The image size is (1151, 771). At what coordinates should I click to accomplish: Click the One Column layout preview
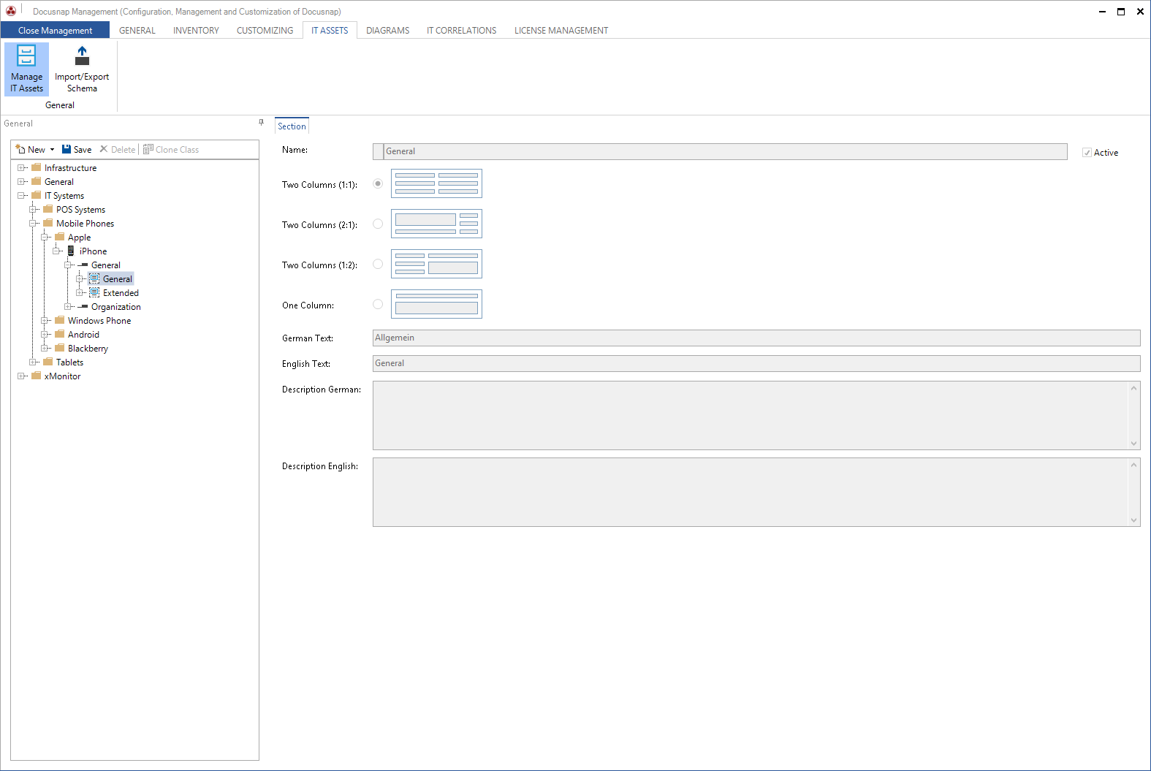[x=436, y=304]
